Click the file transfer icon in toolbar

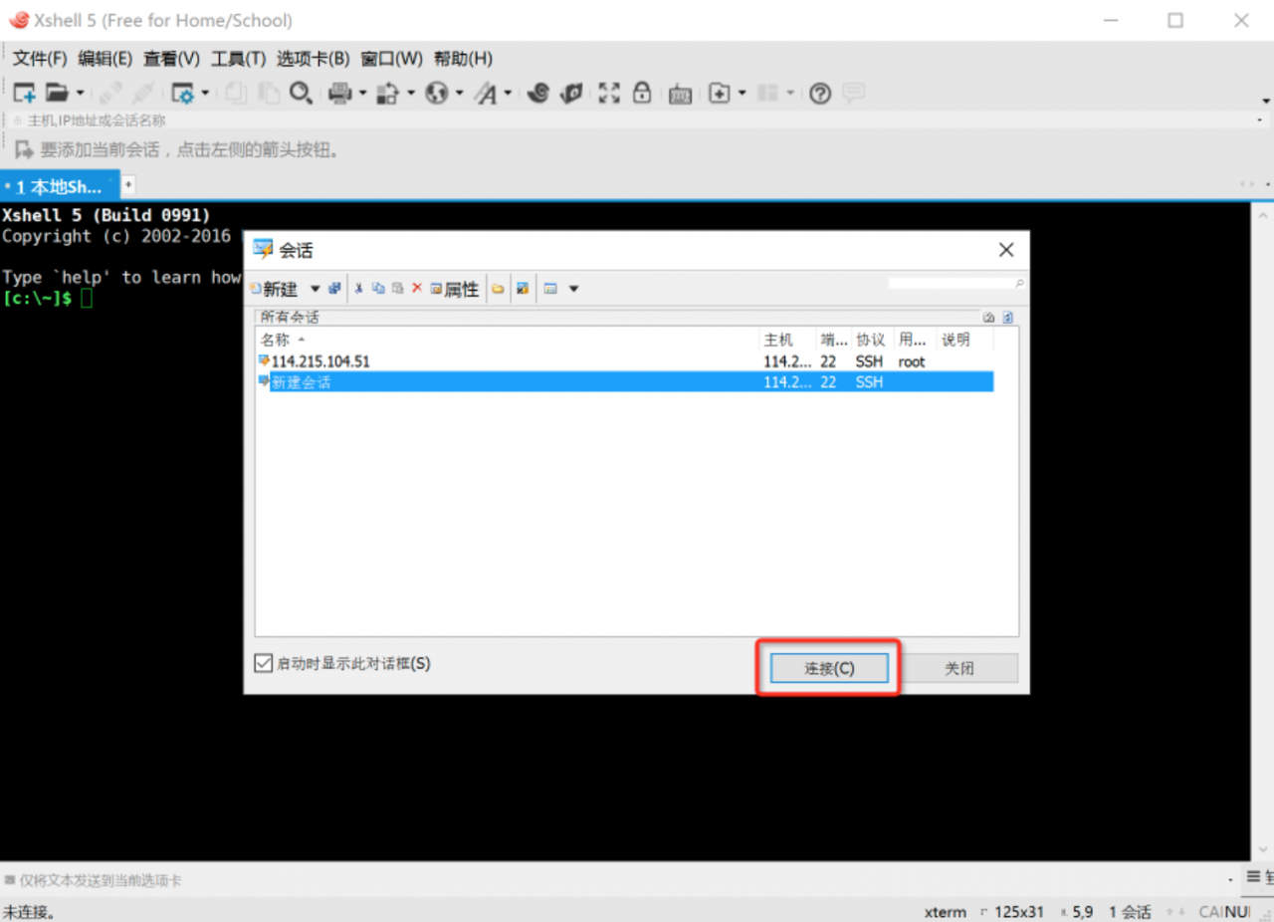[388, 93]
